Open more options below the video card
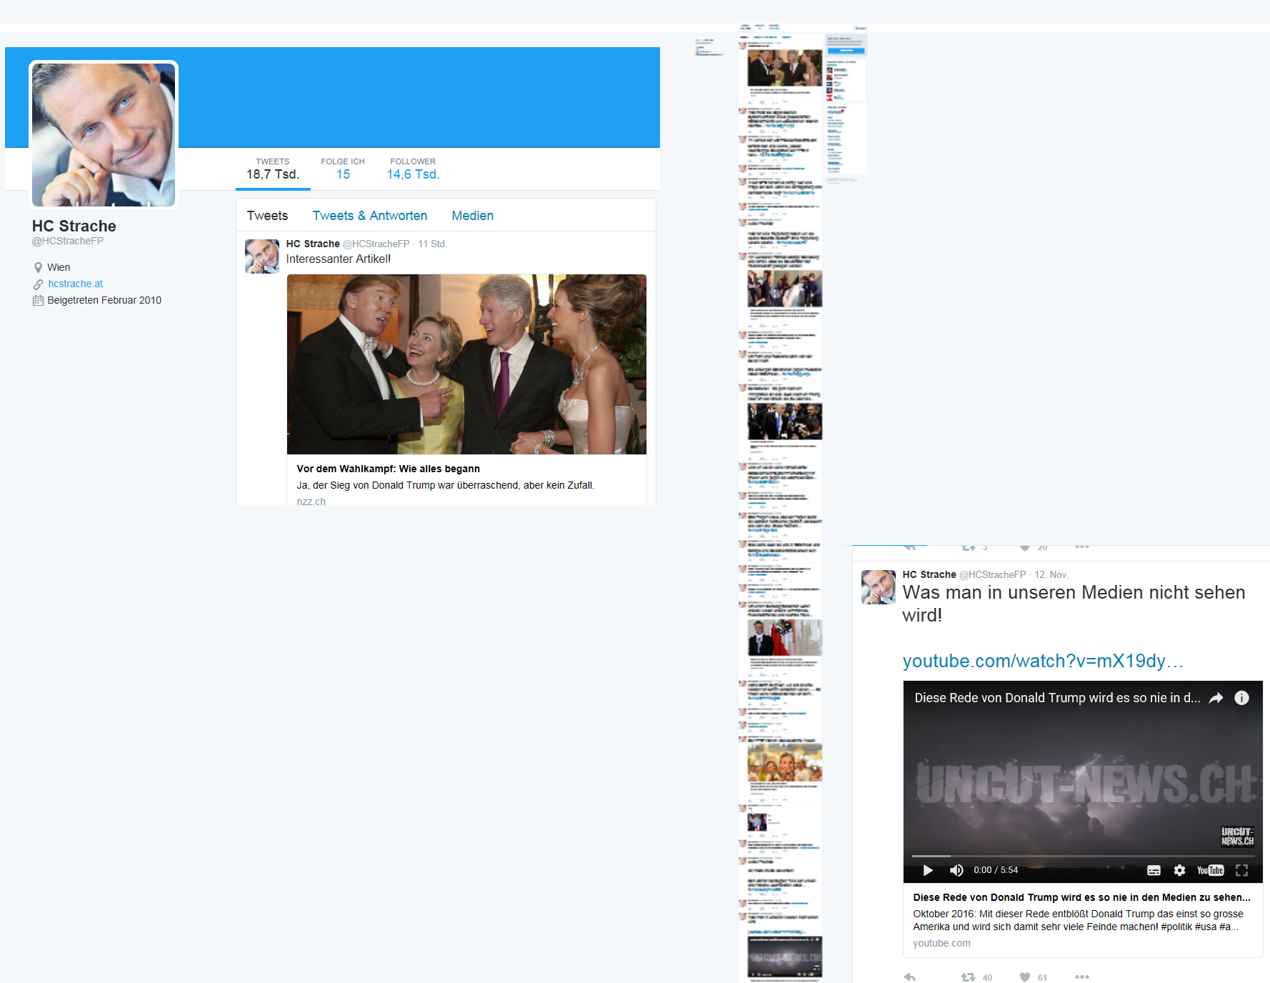Image resolution: width=1270 pixels, height=983 pixels. (x=1081, y=977)
